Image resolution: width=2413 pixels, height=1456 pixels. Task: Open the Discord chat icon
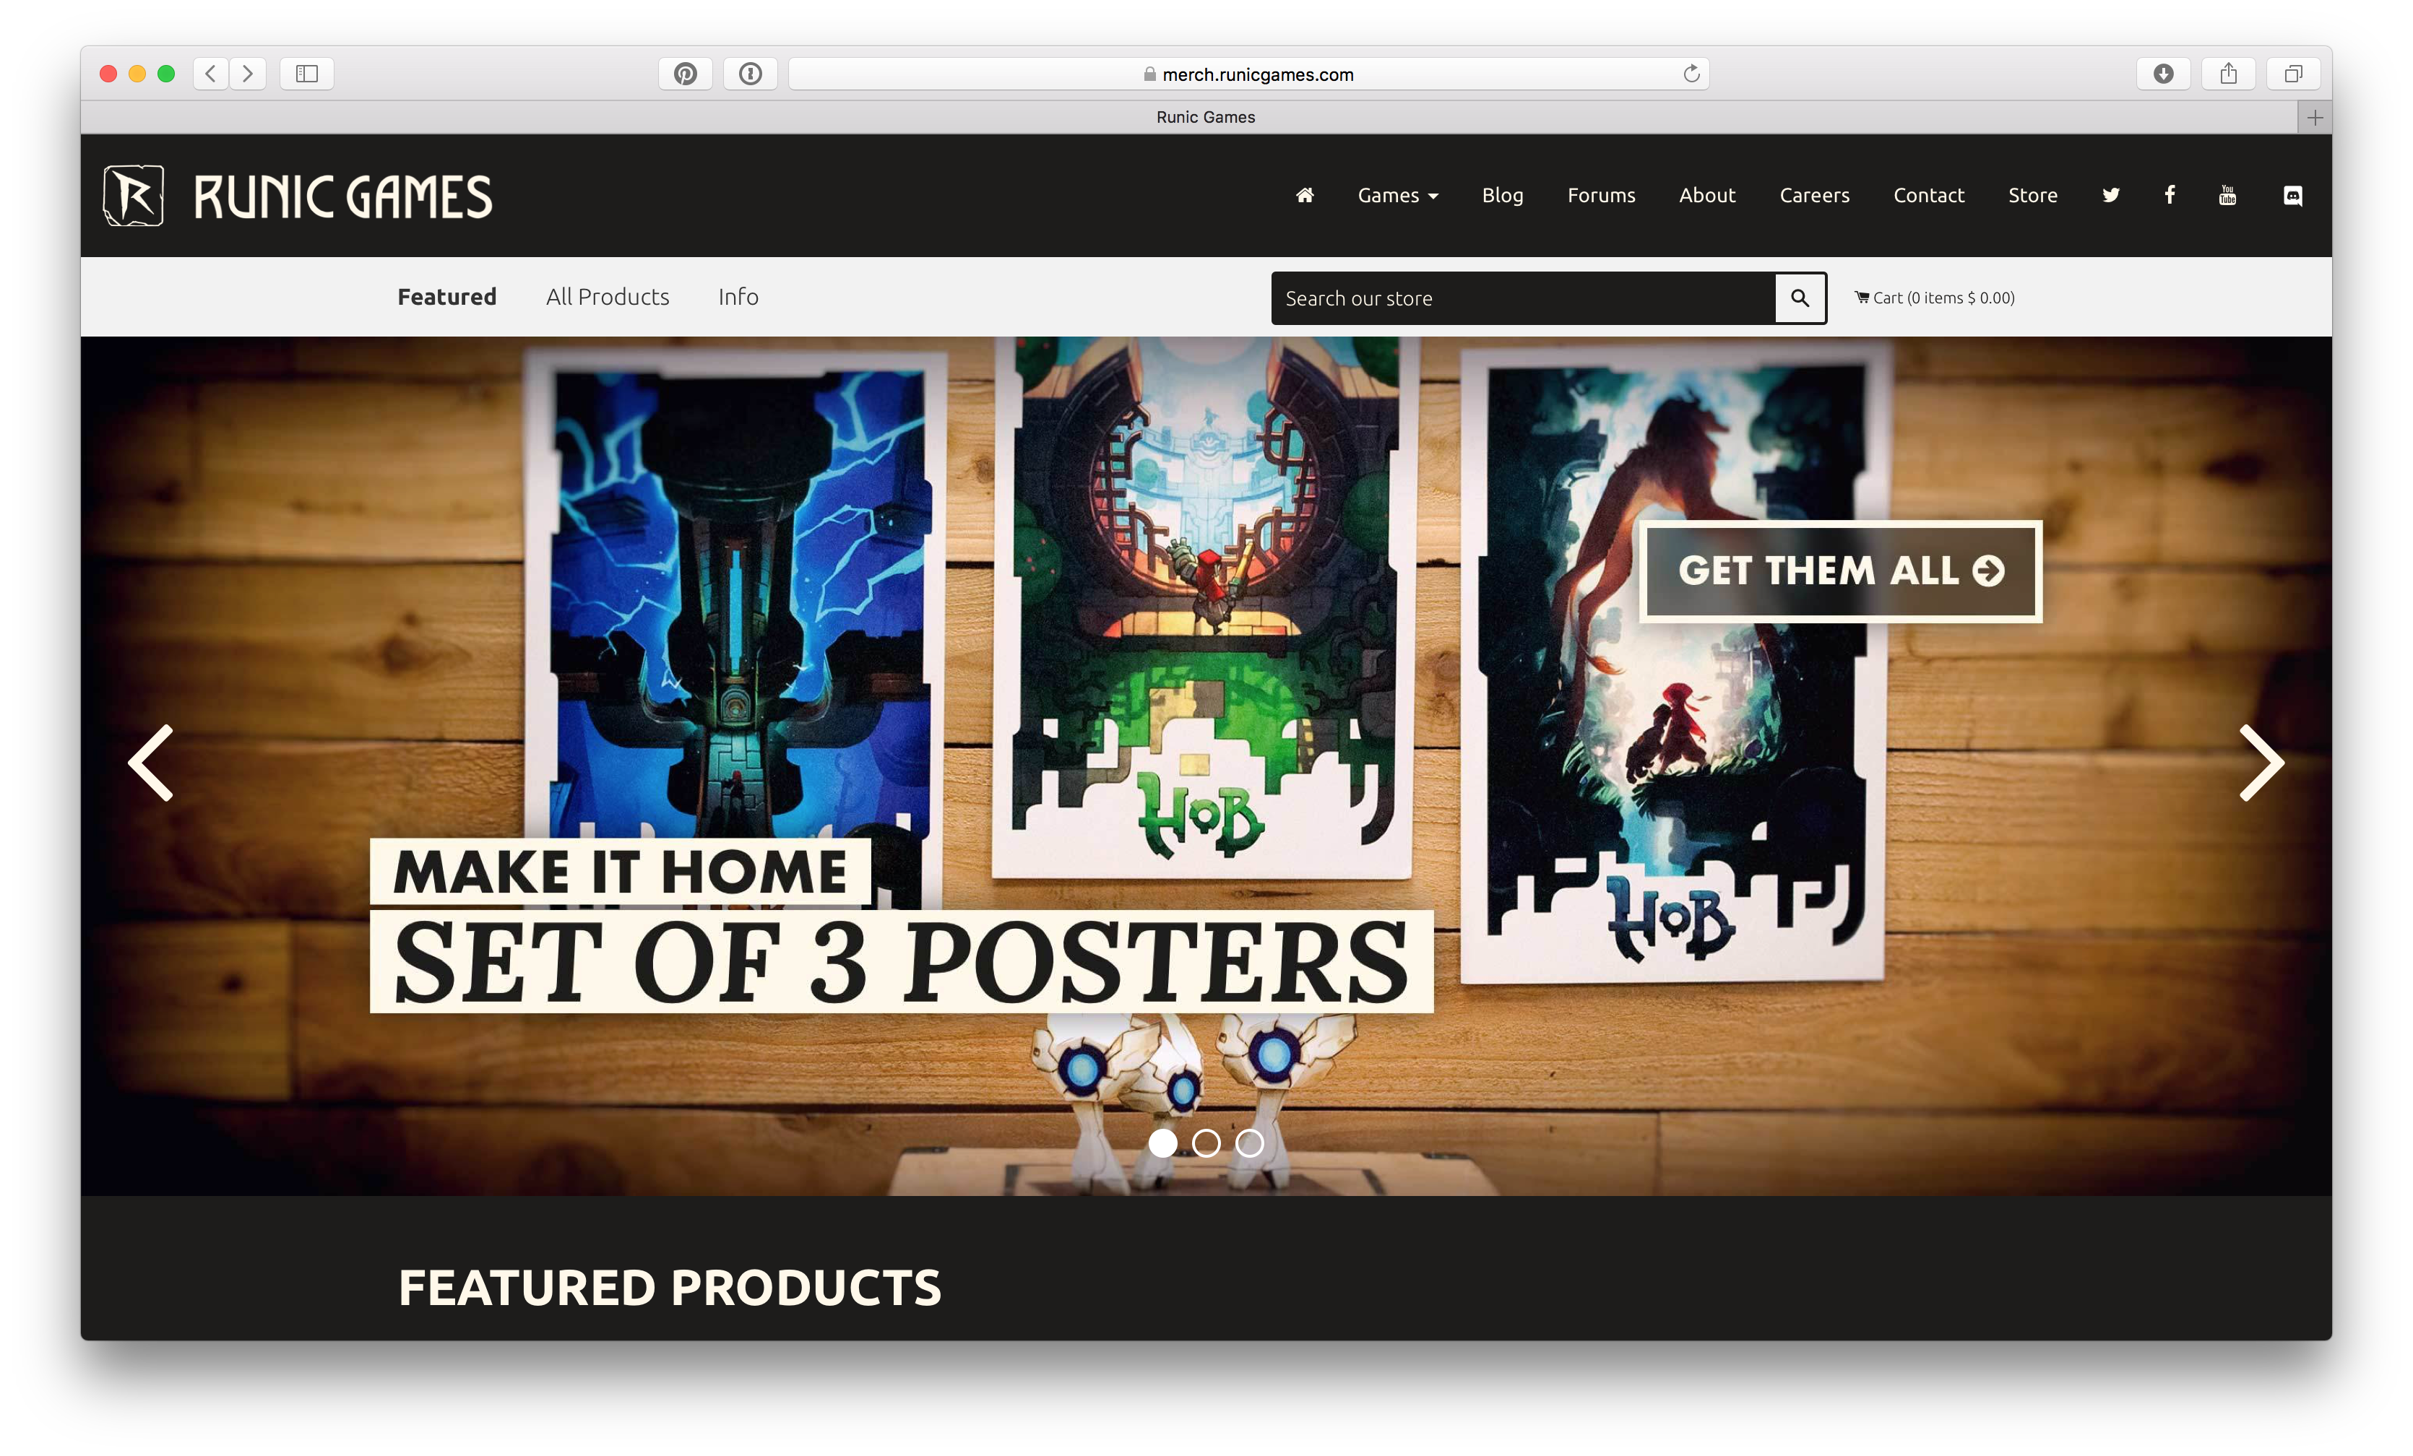[2292, 196]
